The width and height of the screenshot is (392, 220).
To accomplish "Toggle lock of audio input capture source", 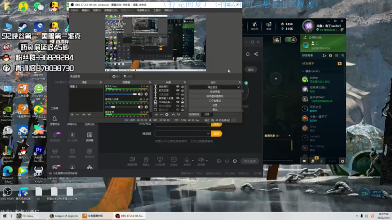I will (x=182, y=98).
